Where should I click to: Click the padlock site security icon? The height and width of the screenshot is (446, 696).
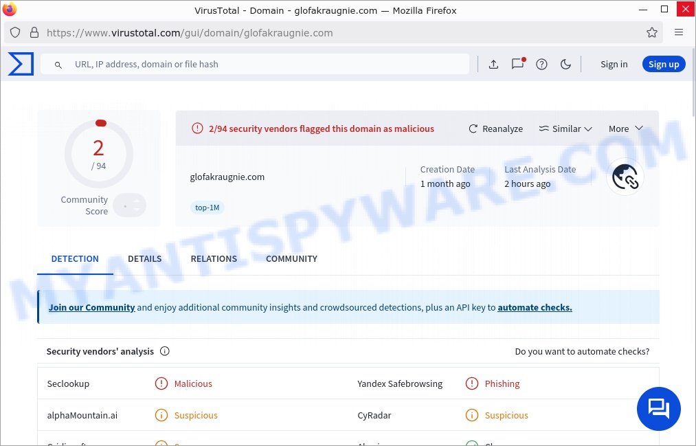34,32
